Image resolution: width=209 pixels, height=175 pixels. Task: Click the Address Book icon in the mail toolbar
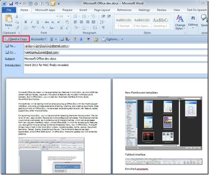pyautogui.click(x=62, y=39)
